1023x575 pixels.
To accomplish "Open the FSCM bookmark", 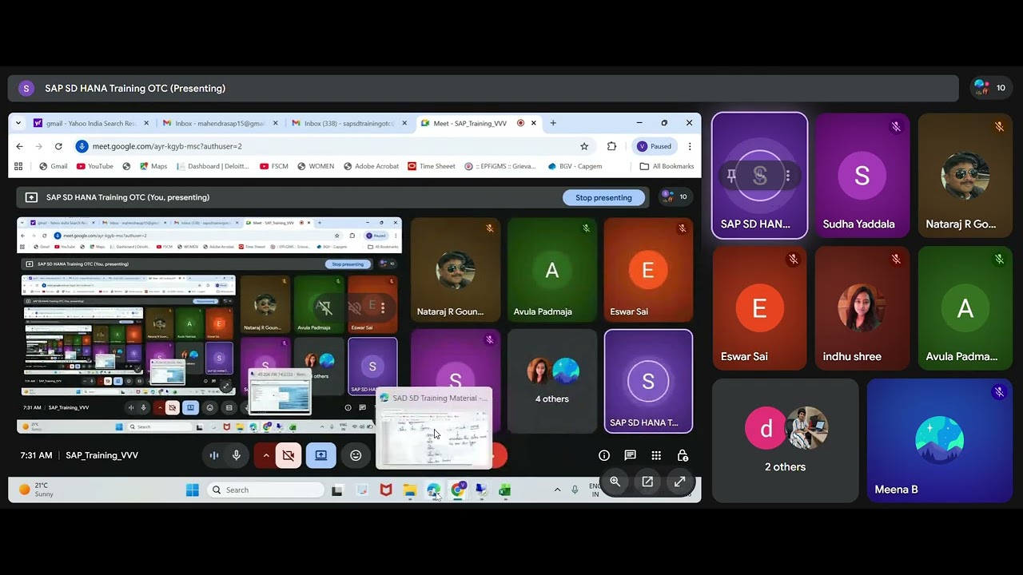I will (x=274, y=166).
